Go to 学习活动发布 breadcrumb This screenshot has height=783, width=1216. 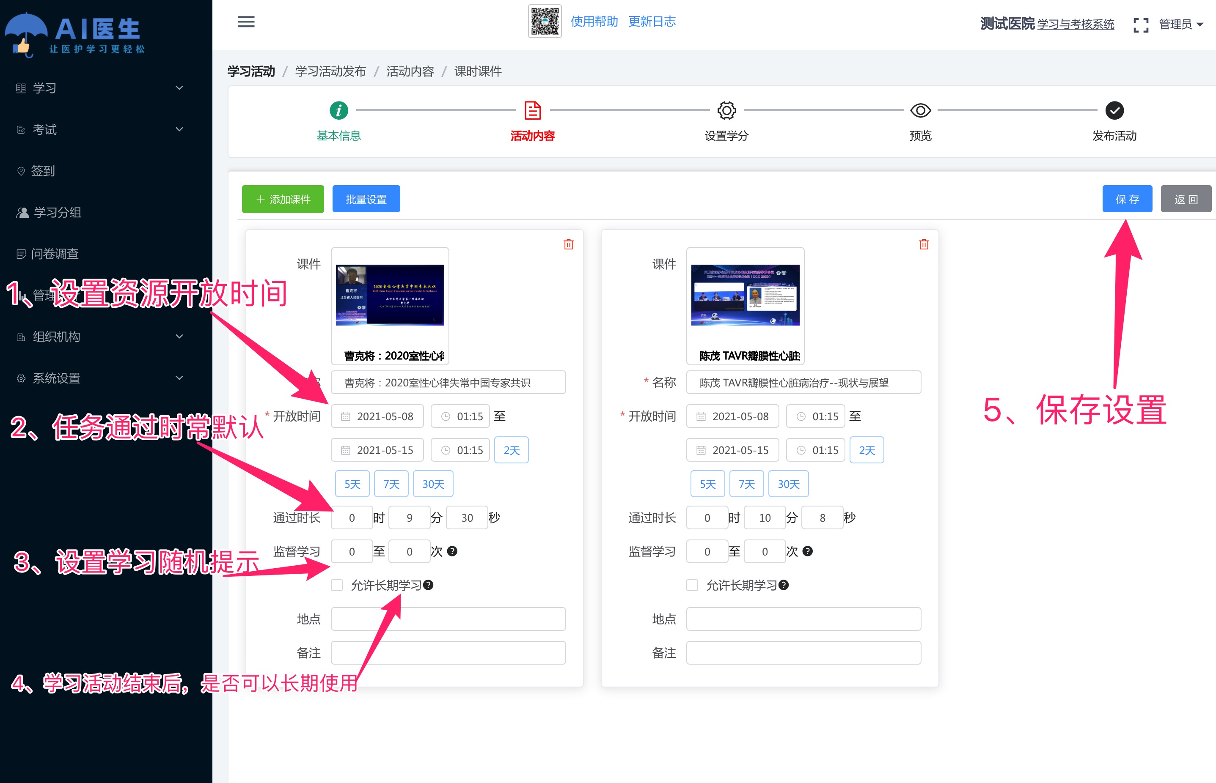[x=331, y=71]
